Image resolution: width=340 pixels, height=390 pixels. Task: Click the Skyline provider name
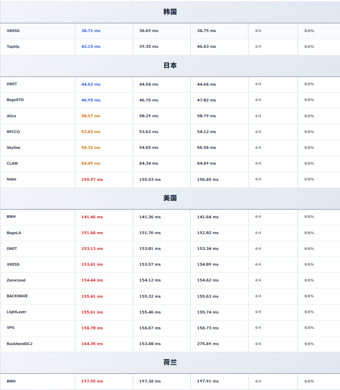click(x=13, y=148)
